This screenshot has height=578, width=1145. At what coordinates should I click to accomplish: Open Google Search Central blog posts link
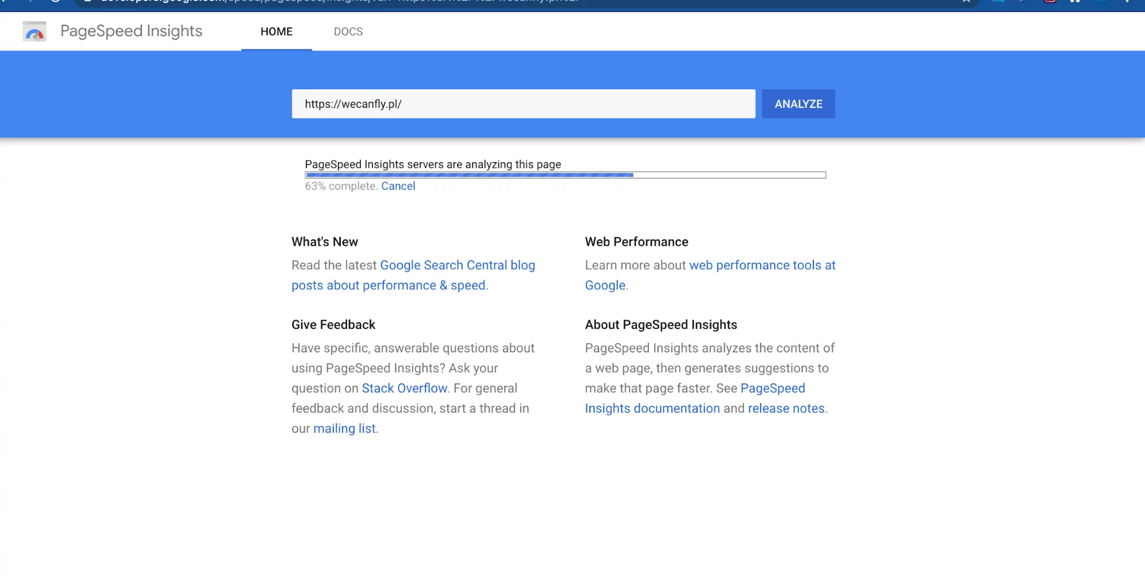point(413,275)
